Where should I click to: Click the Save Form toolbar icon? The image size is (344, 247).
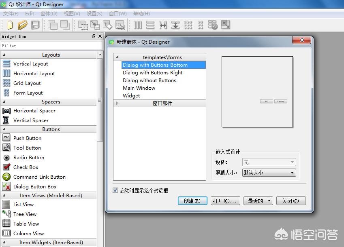tap(36, 25)
